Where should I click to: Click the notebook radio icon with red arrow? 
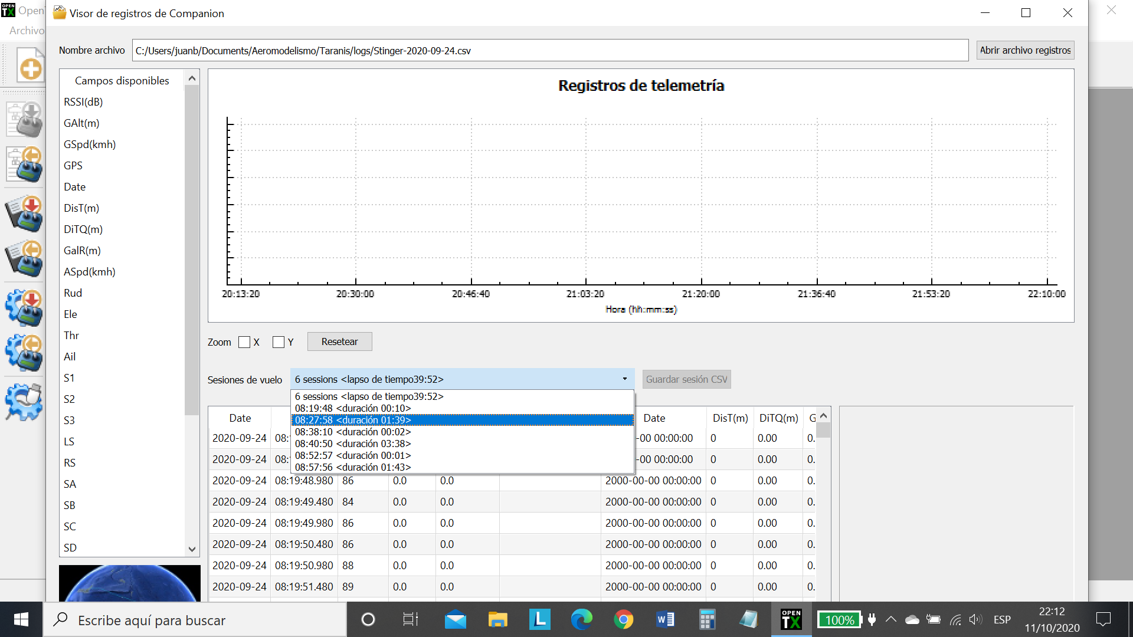pyautogui.click(x=25, y=214)
